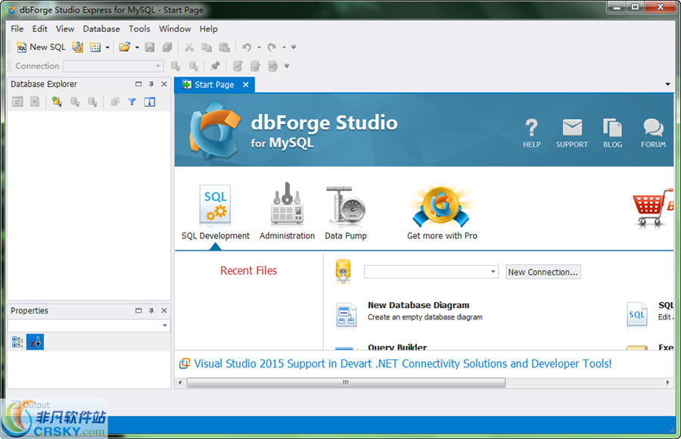Click the Copy icon in toolbar
The image size is (681, 439).
coord(207,47)
